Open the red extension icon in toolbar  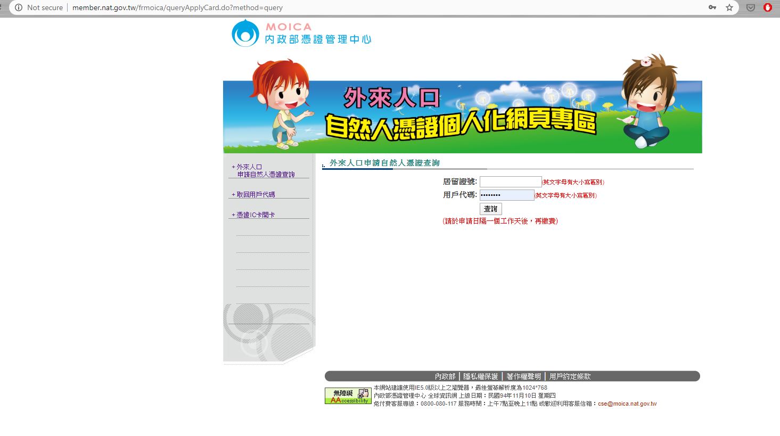pos(767,7)
